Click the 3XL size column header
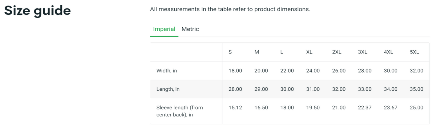Screen dimensions: 445x126 (x=362, y=52)
